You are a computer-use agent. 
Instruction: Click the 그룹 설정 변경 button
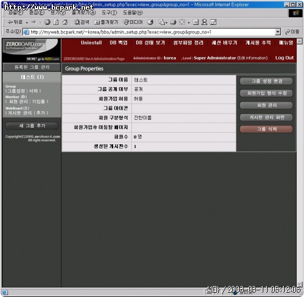click(266, 81)
